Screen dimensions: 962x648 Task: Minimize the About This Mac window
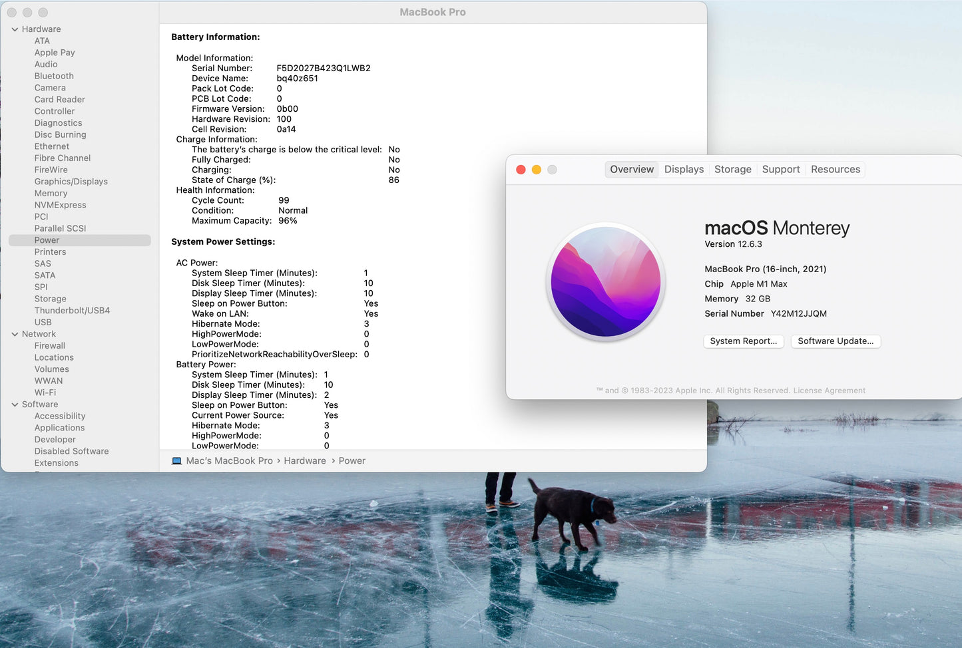[x=537, y=170]
